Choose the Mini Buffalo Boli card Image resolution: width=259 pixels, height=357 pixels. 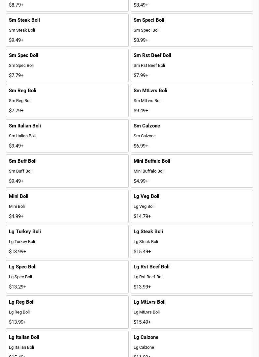coord(192,171)
